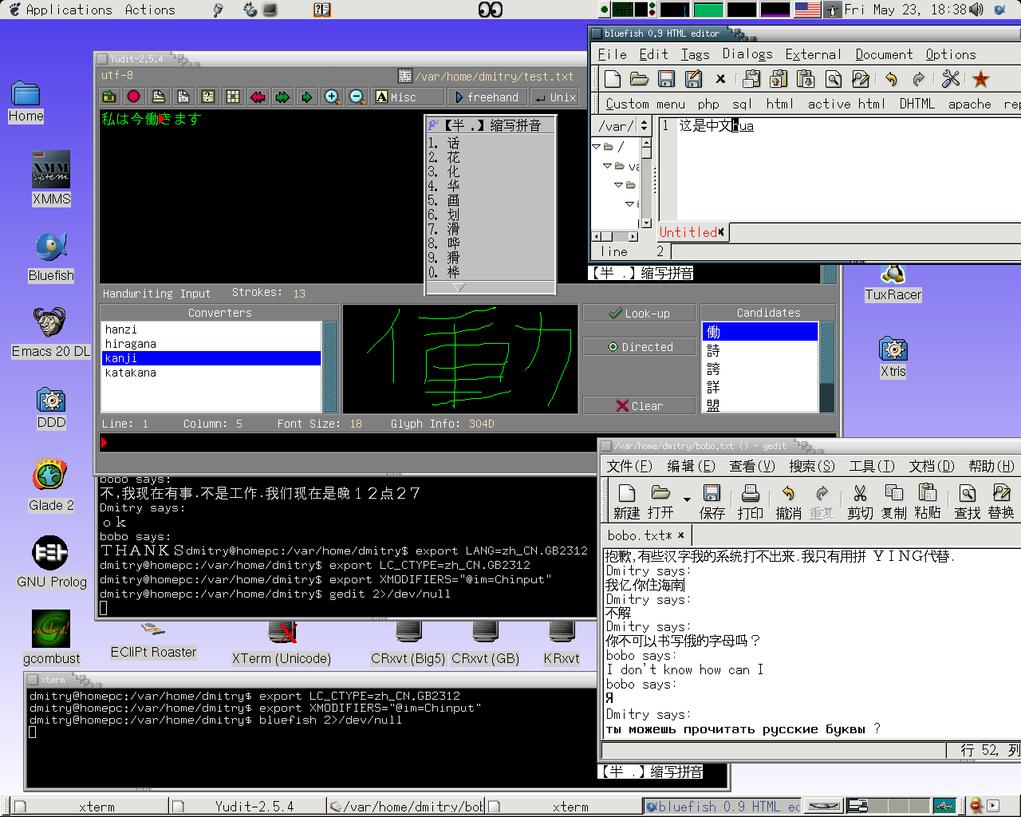Open the Tags menu in Bluefish
The width and height of the screenshot is (1021, 817).
[x=695, y=54]
